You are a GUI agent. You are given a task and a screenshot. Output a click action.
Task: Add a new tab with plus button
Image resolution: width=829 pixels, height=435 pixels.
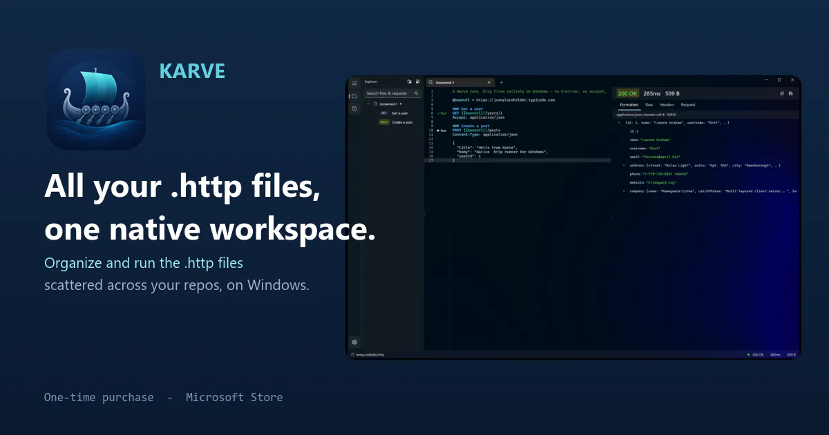tap(501, 82)
